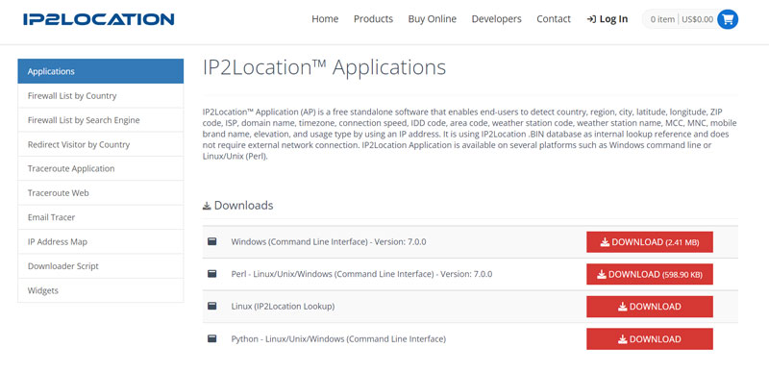Click the download icon beside Downloads heading
Image resolution: width=769 pixels, height=373 pixels.
tap(207, 206)
